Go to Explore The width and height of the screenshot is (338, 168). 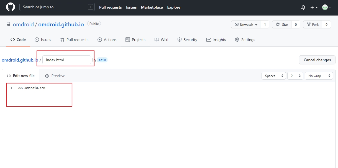(174, 7)
